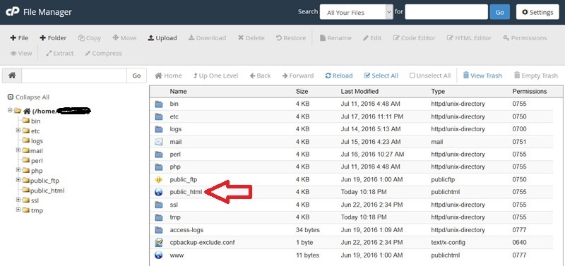Create a new file with +File
Viewport: 565px width, 266px height.
[19, 38]
